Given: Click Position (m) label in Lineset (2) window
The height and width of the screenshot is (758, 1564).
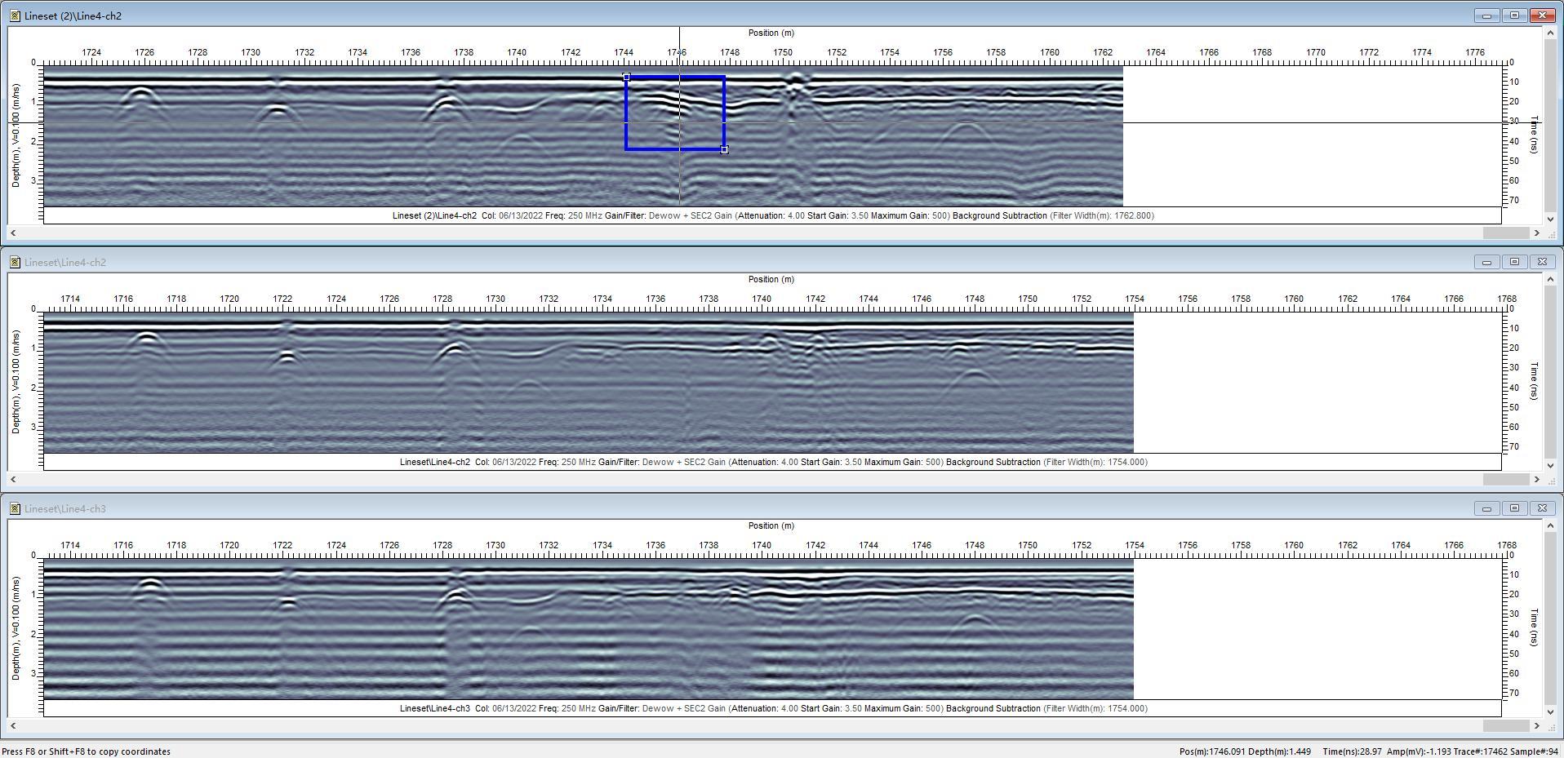Looking at the screenshot, I should click(771, 33).
